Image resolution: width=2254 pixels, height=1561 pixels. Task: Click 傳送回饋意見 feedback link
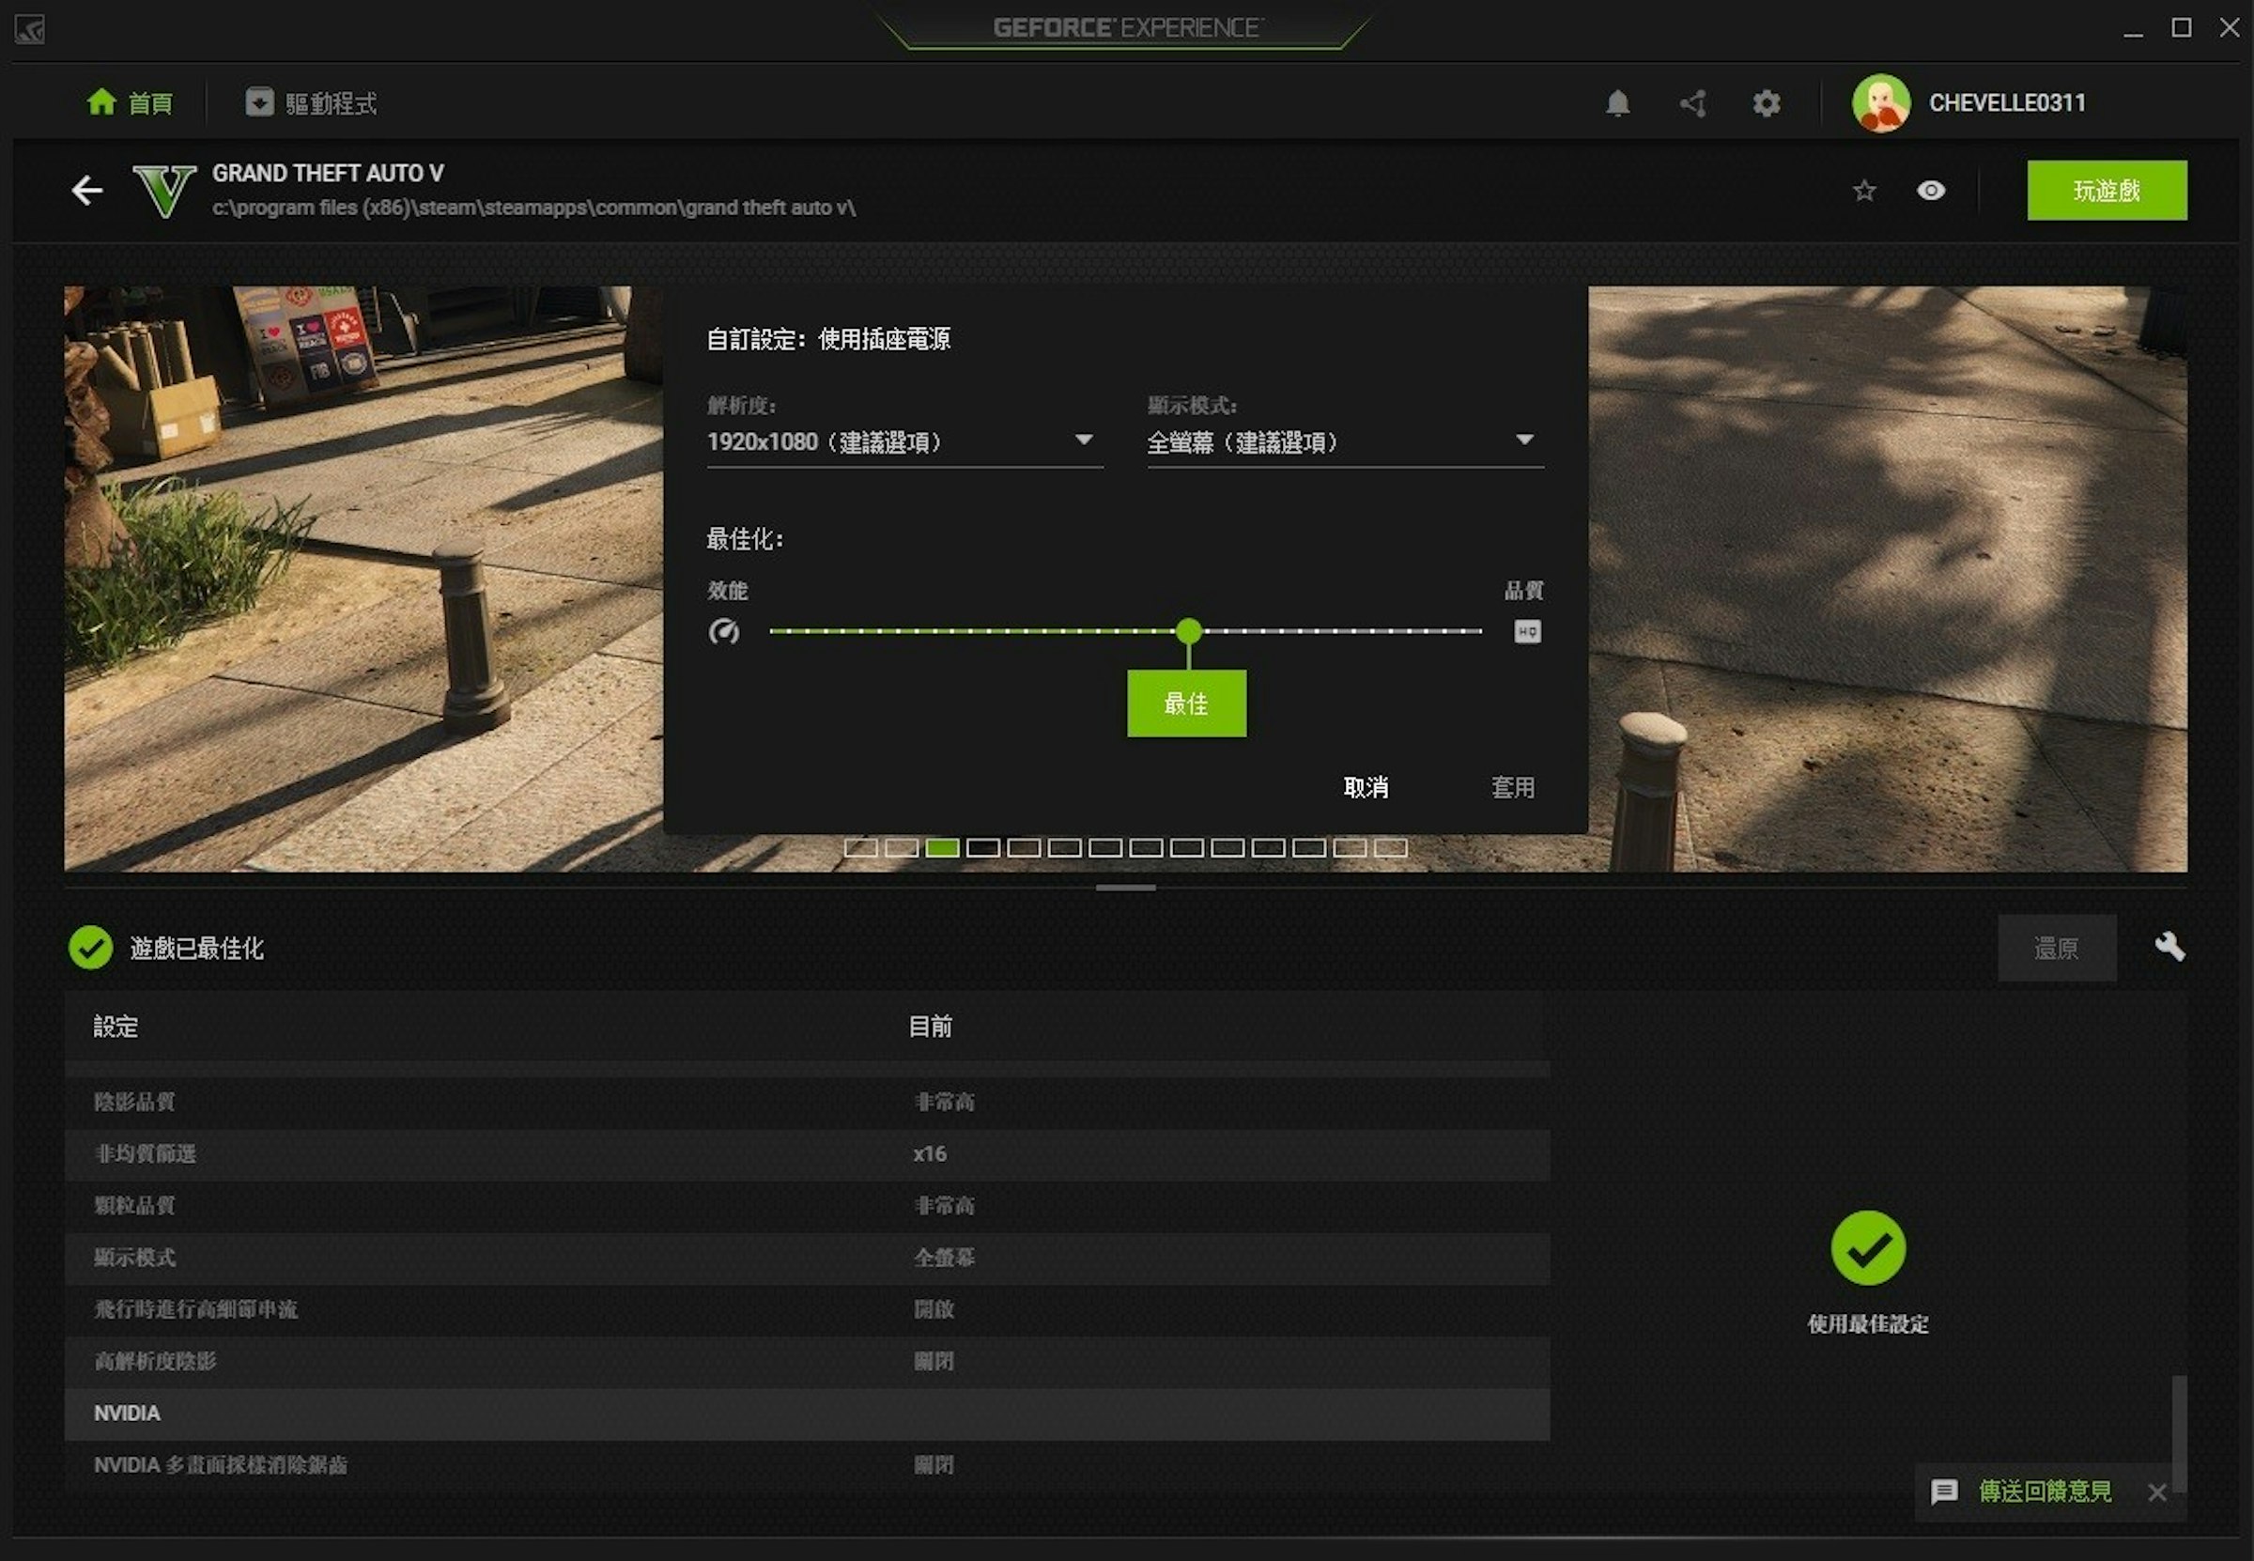pyautogui.click(x=2045, y=1491)
